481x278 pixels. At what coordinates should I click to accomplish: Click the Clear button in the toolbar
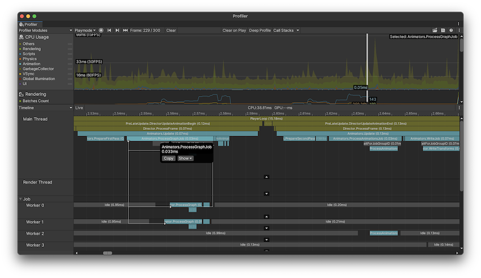click(171, 31)
